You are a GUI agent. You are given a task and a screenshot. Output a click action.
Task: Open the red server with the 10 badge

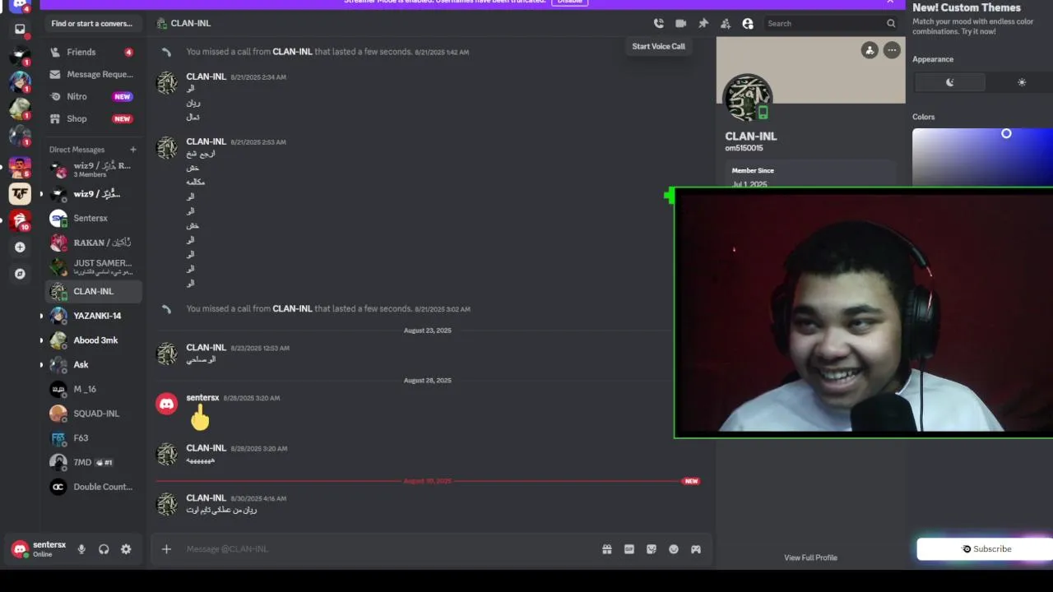(x=20, y=220)
